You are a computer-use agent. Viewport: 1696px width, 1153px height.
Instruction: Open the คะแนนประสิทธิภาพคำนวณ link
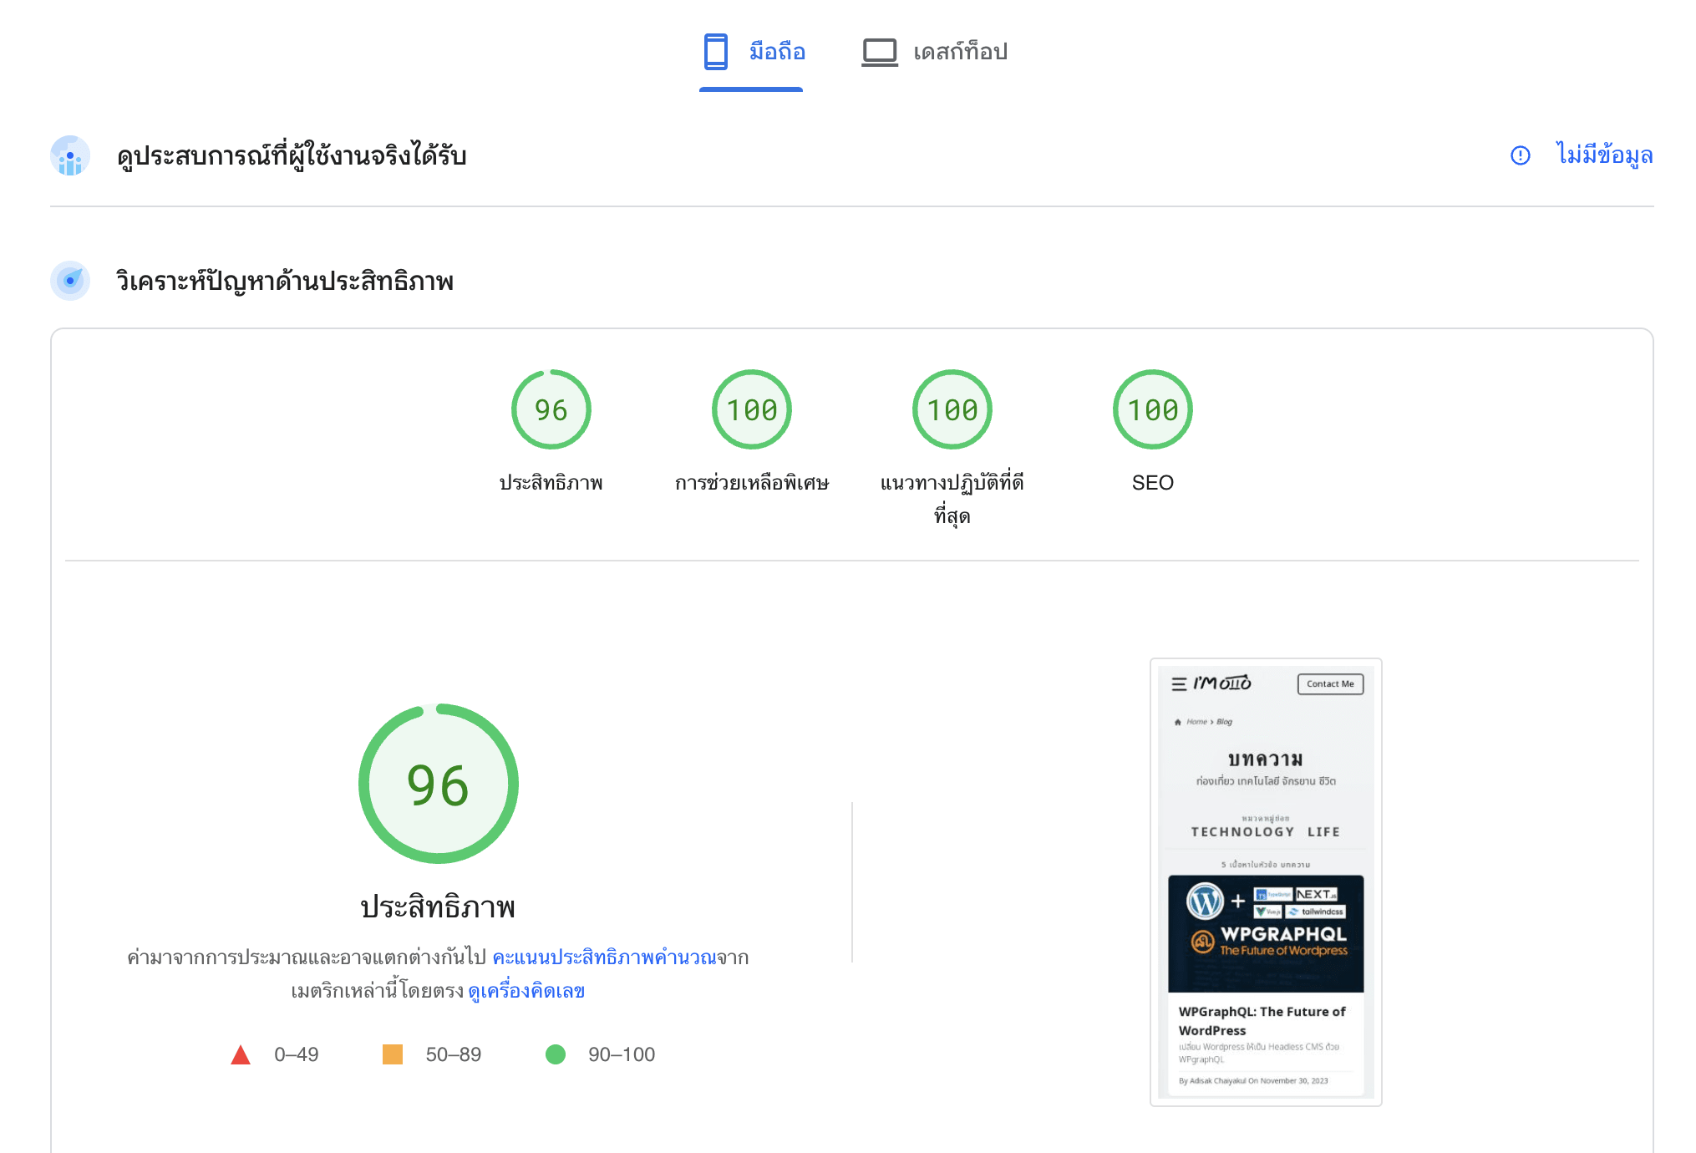click(604, 957)
